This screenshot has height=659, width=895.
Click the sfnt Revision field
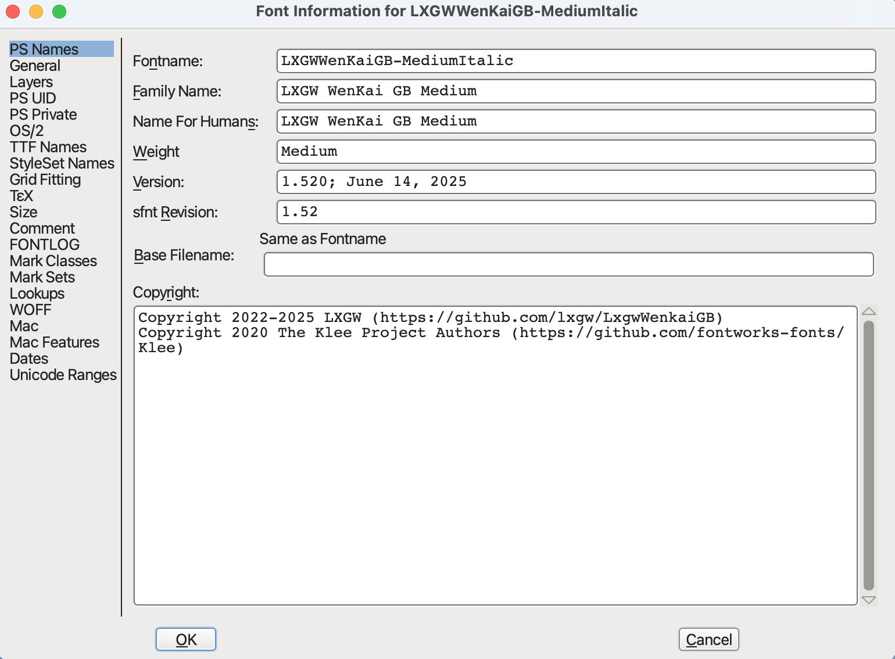click(575, 212)
